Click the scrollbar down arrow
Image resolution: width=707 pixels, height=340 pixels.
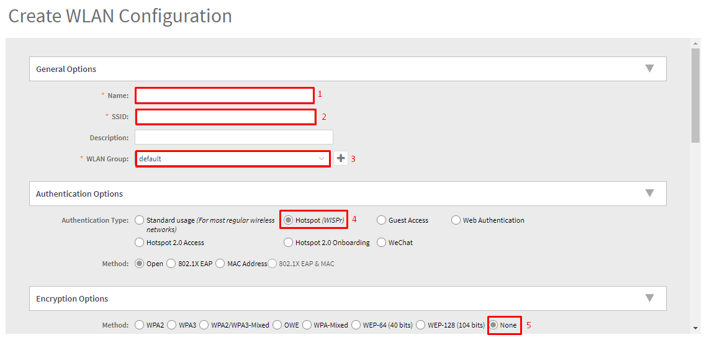pos(695,328)
